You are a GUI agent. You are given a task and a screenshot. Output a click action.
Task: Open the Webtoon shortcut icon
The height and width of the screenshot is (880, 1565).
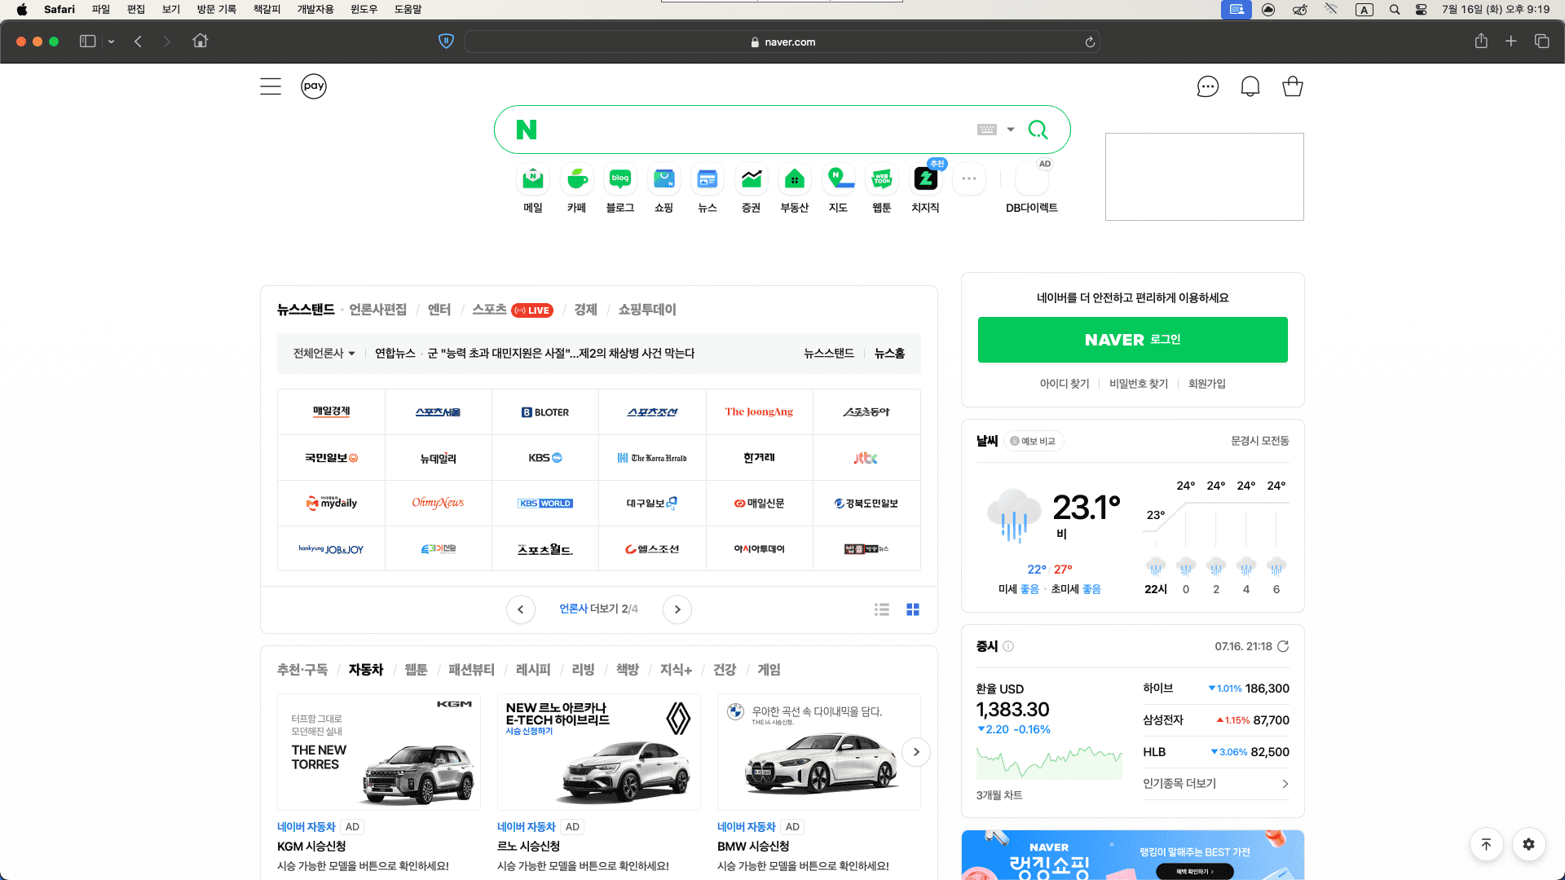point(882,179)
